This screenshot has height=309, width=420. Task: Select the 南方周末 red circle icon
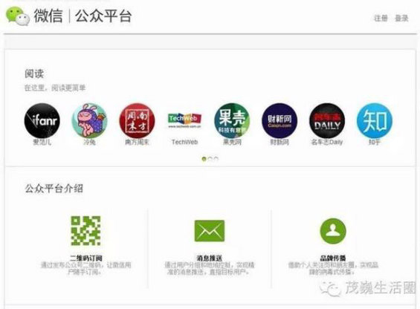tap(137, 120)
